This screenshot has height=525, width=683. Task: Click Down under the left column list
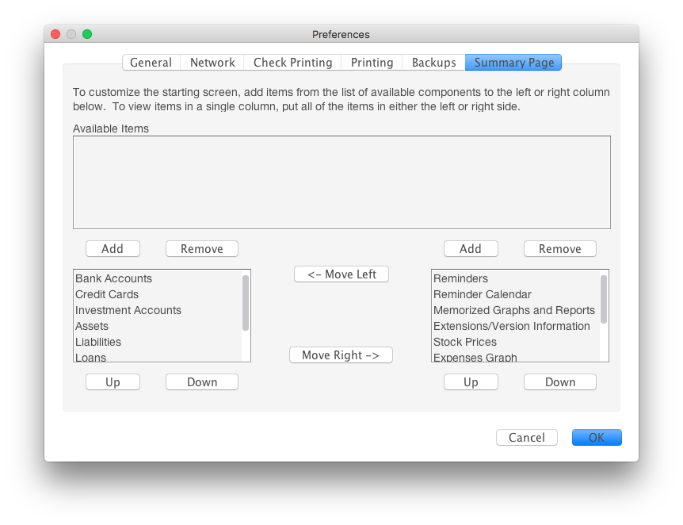click(x=202, y=382)
